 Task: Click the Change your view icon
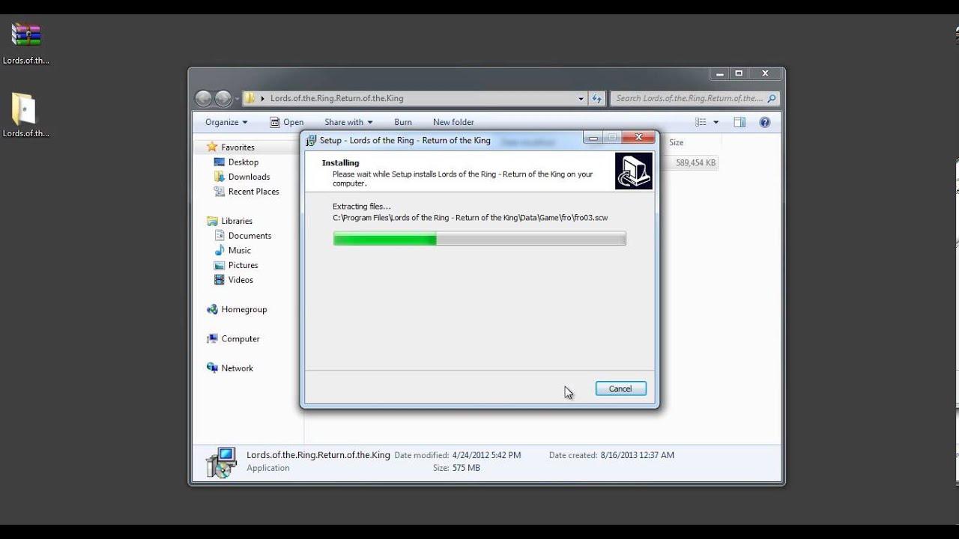(701, 122)
